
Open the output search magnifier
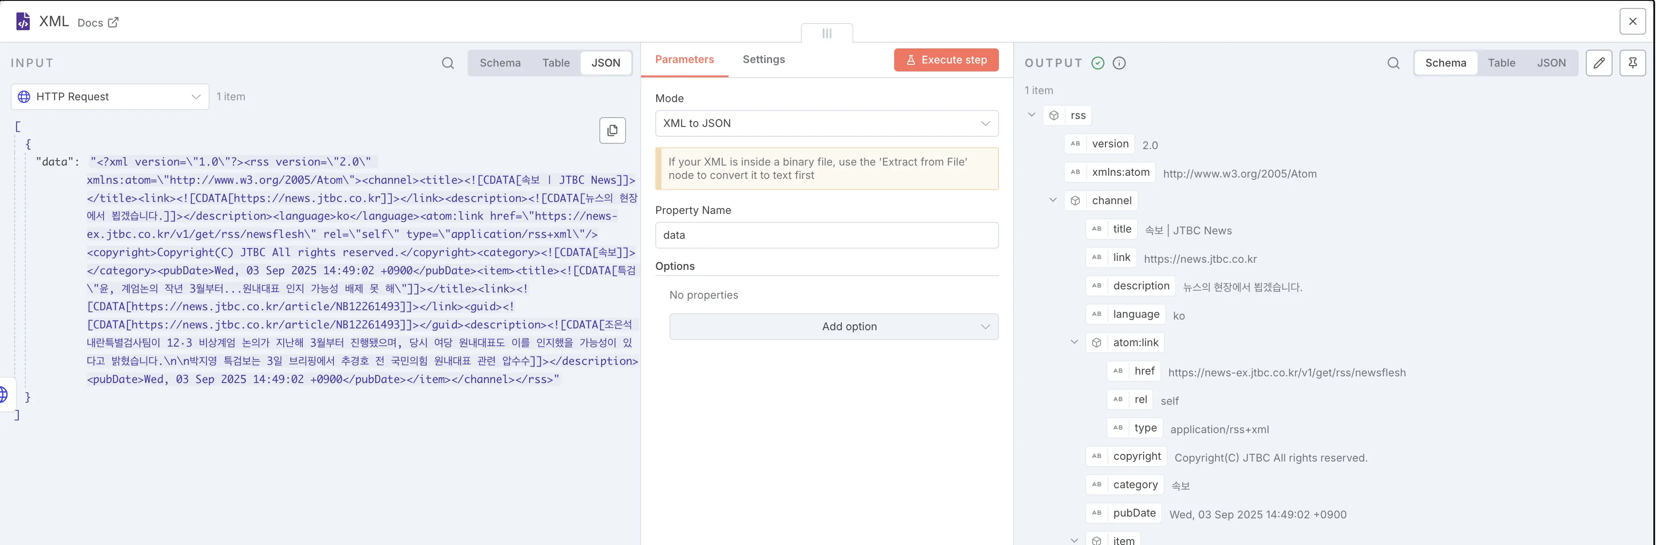coord(1393,63)
